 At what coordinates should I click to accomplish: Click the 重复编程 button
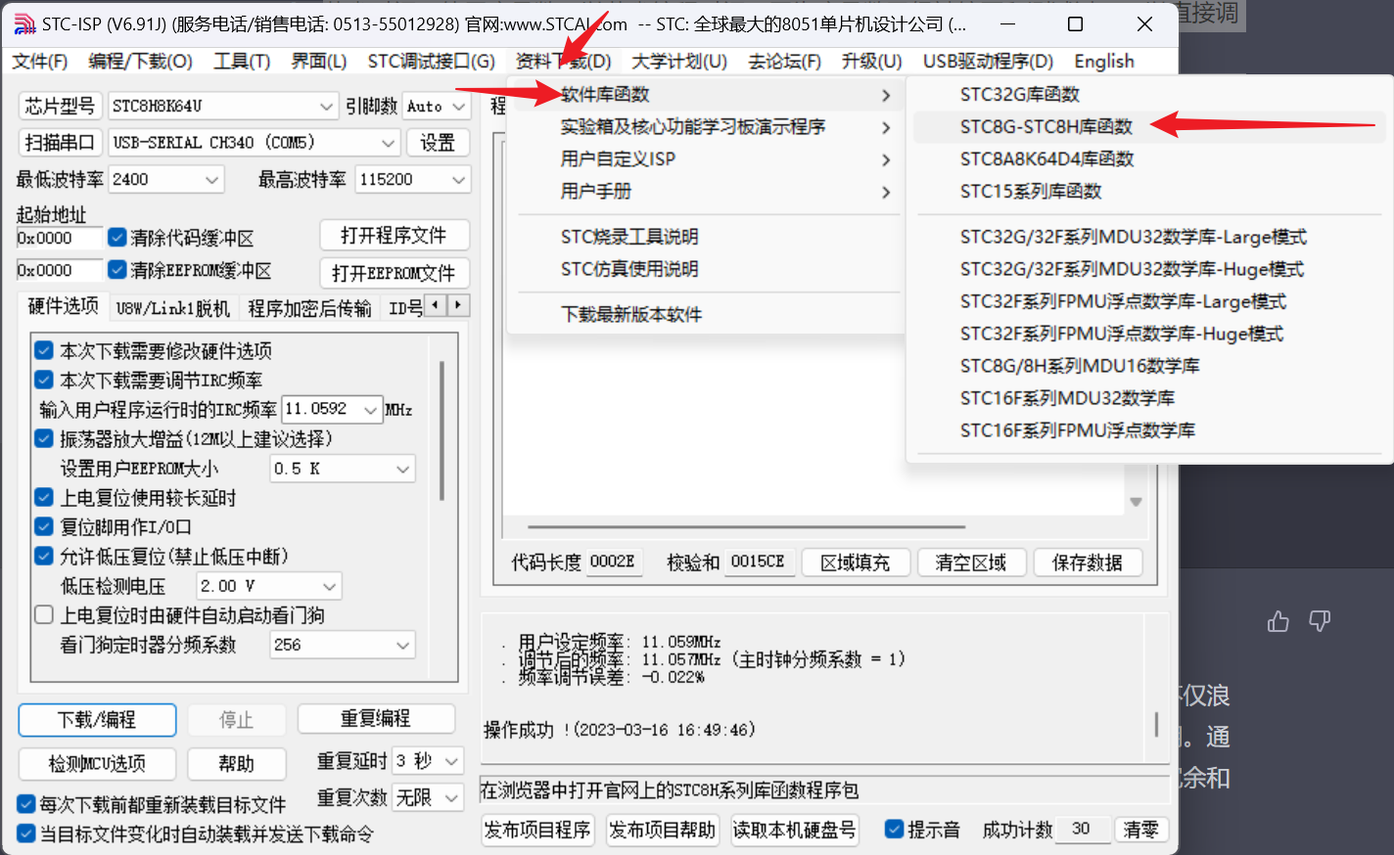pos(376,719)
